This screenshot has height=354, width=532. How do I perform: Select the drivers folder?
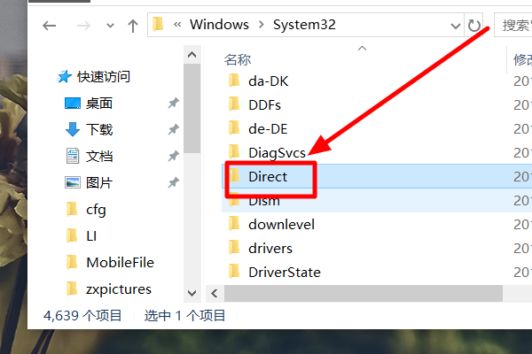(270, 249)
